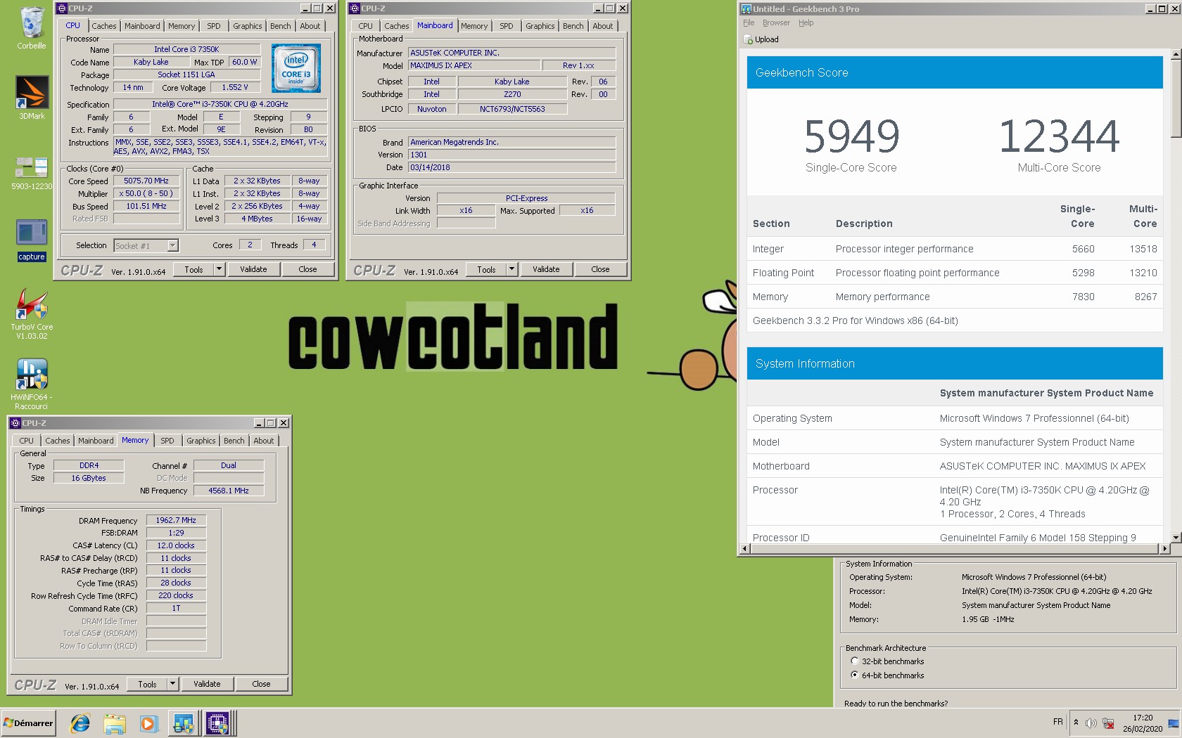Expand Tools dropdown arrow in Mainboard window
Image resolution: width=1182 pixels, height=738 pixels.
point(511,269)
